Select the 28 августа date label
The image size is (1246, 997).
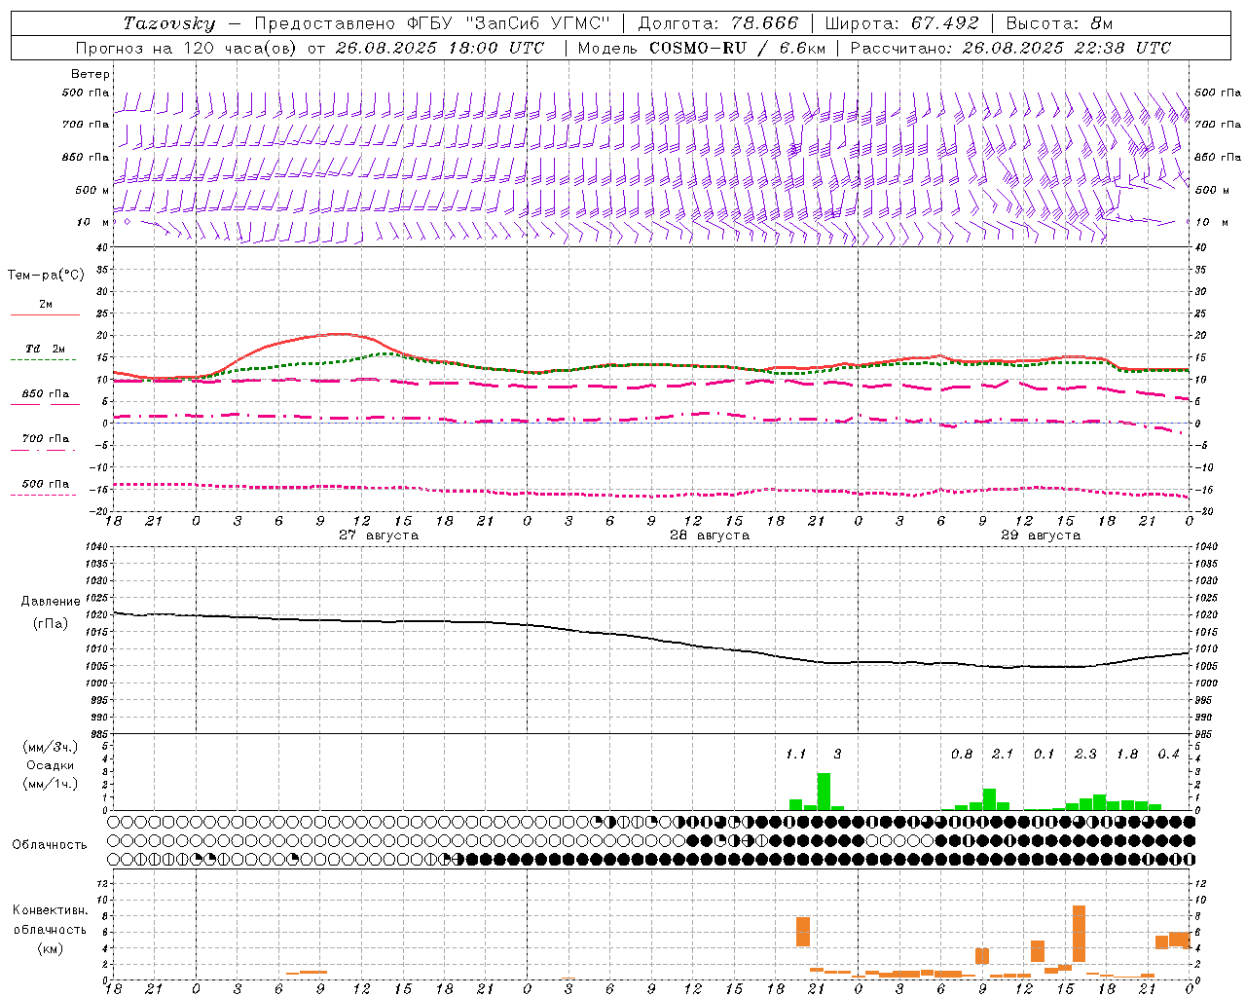coord(710,535)
